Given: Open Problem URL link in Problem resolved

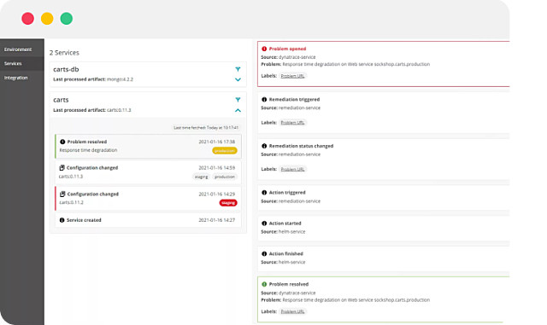Looking at the screenshot, I should (x=292, y=311).
